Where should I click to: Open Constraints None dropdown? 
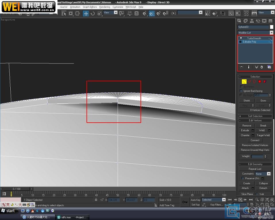(x=269, y=174)
